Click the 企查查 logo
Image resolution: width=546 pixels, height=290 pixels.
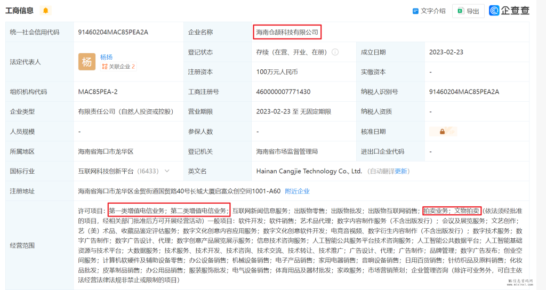coord(509,11)
